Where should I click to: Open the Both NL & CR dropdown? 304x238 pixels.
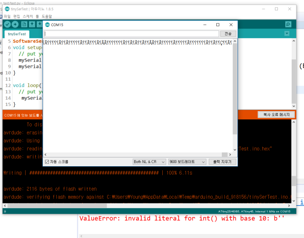coord(149,161)
